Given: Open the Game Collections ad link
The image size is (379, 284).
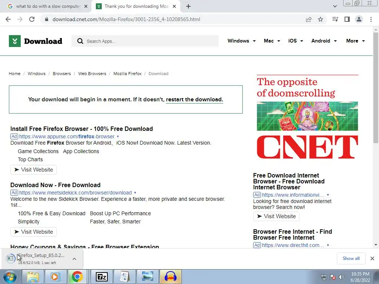Looking at the screenshot, I should coord(38,151).
